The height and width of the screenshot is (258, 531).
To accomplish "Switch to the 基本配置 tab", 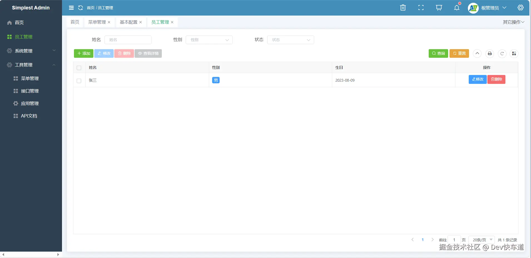I will click(128, 22).
